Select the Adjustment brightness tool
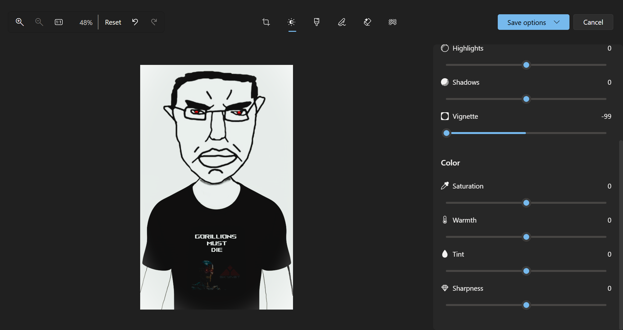The height and width of the screenshot is (330, 623). click(x=292, y=22)
